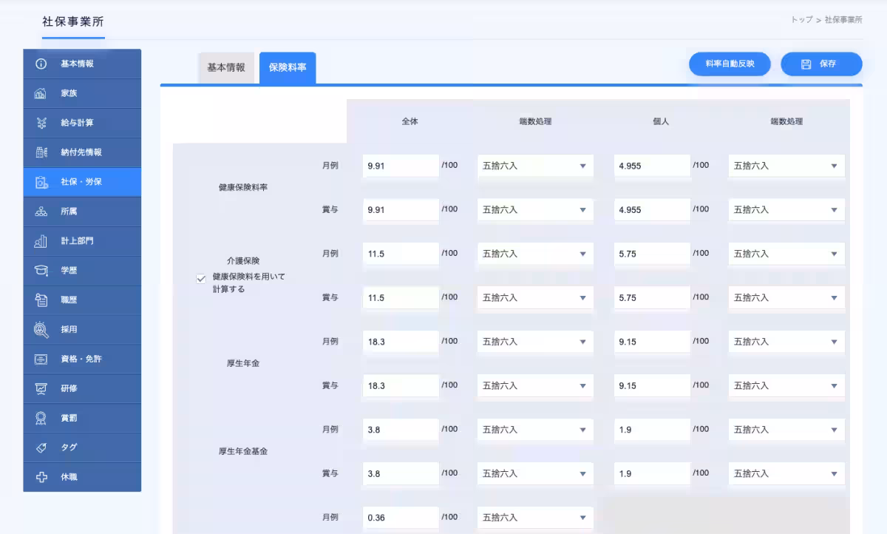This screenshot has width=887, height=534.
Task: Select the 基本情報 info icon in sidebar
Action: pos(40,64)
